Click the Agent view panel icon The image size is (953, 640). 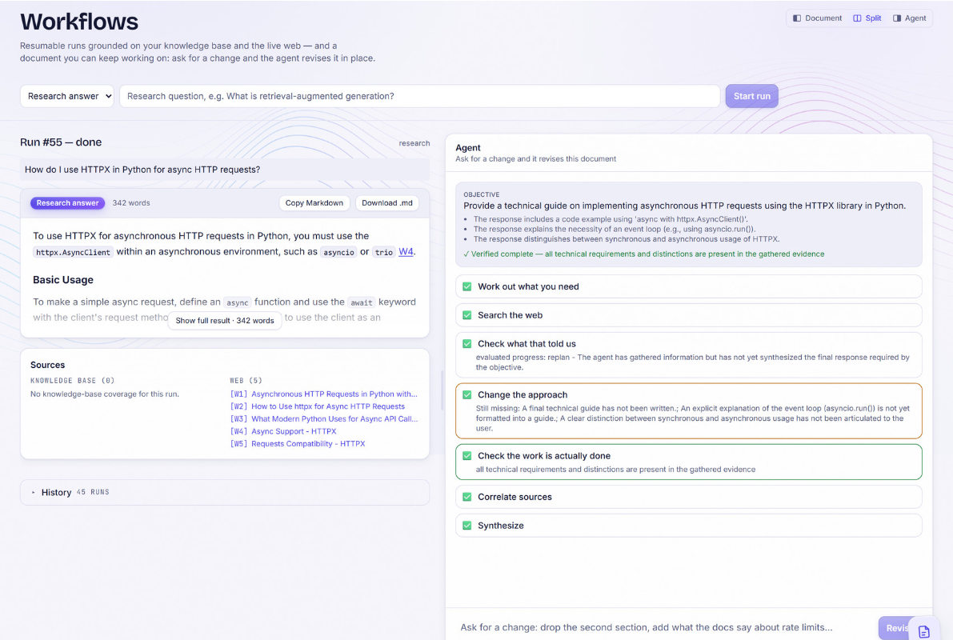click(897, 18)
